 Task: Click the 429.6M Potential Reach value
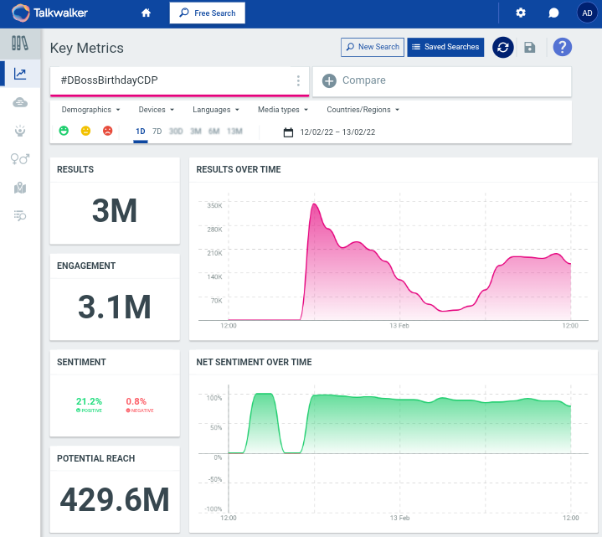[115, 500]
